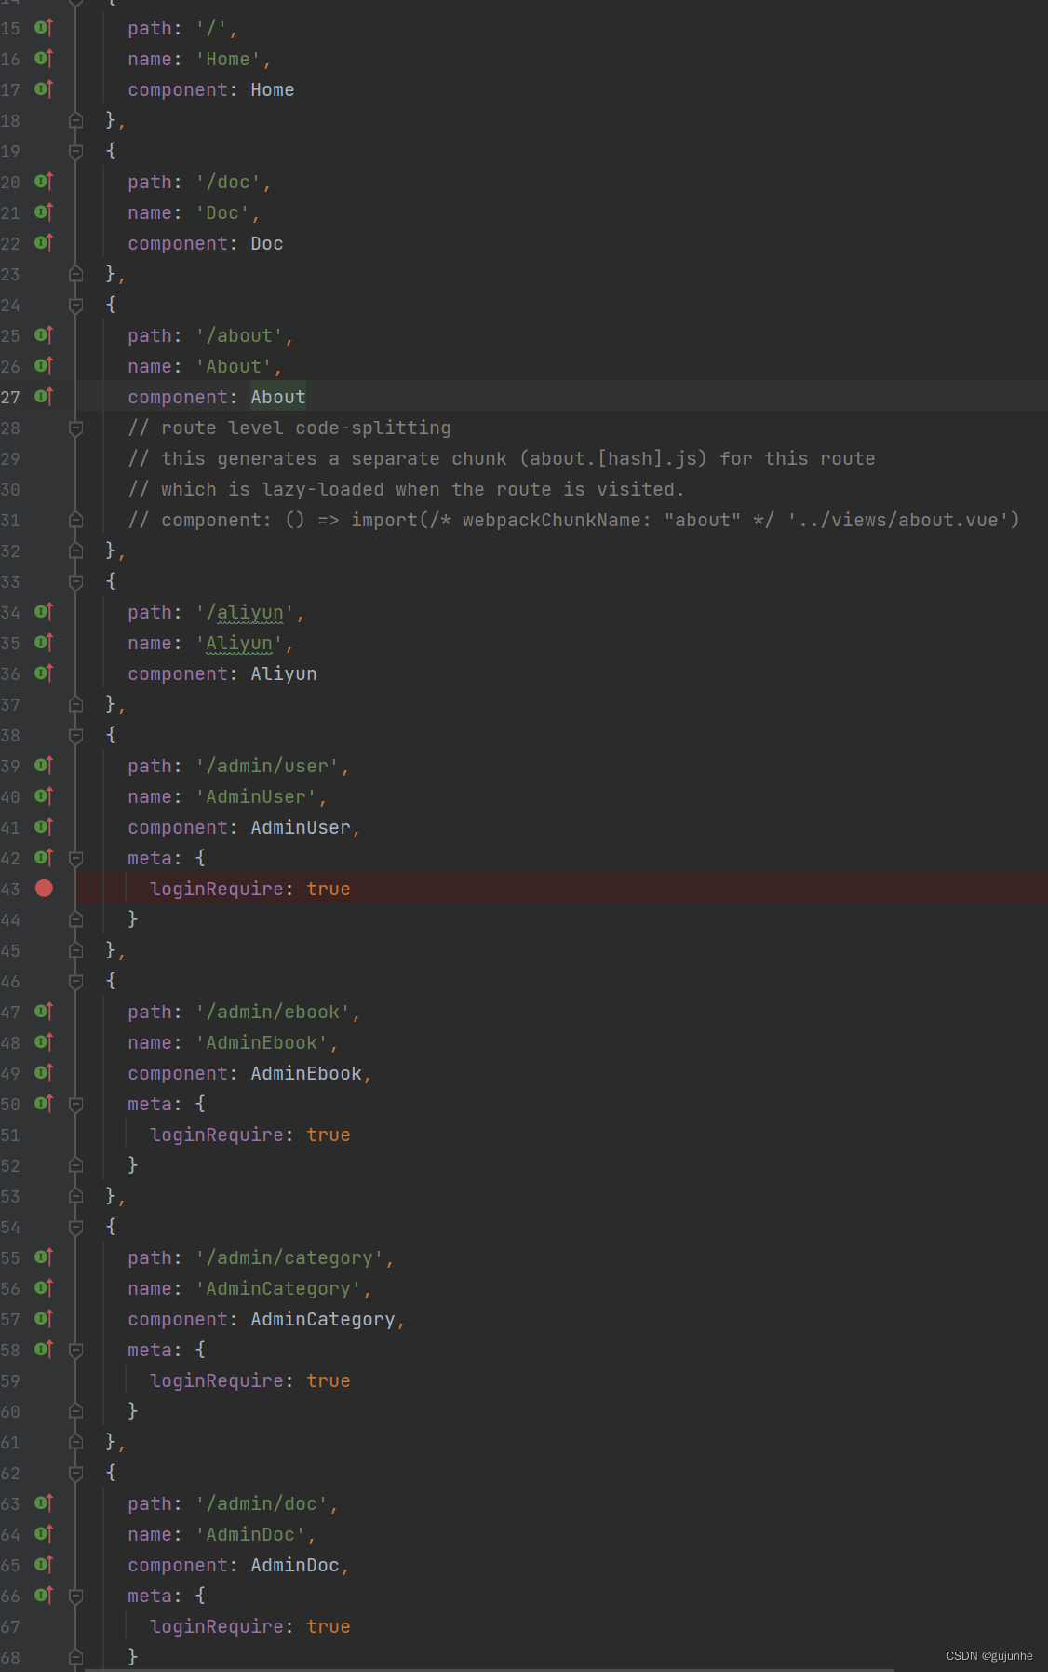Click the implements gutter icon on line 17
The height and width of the screenshot is (1672, 1048).
tap(44, 89)
